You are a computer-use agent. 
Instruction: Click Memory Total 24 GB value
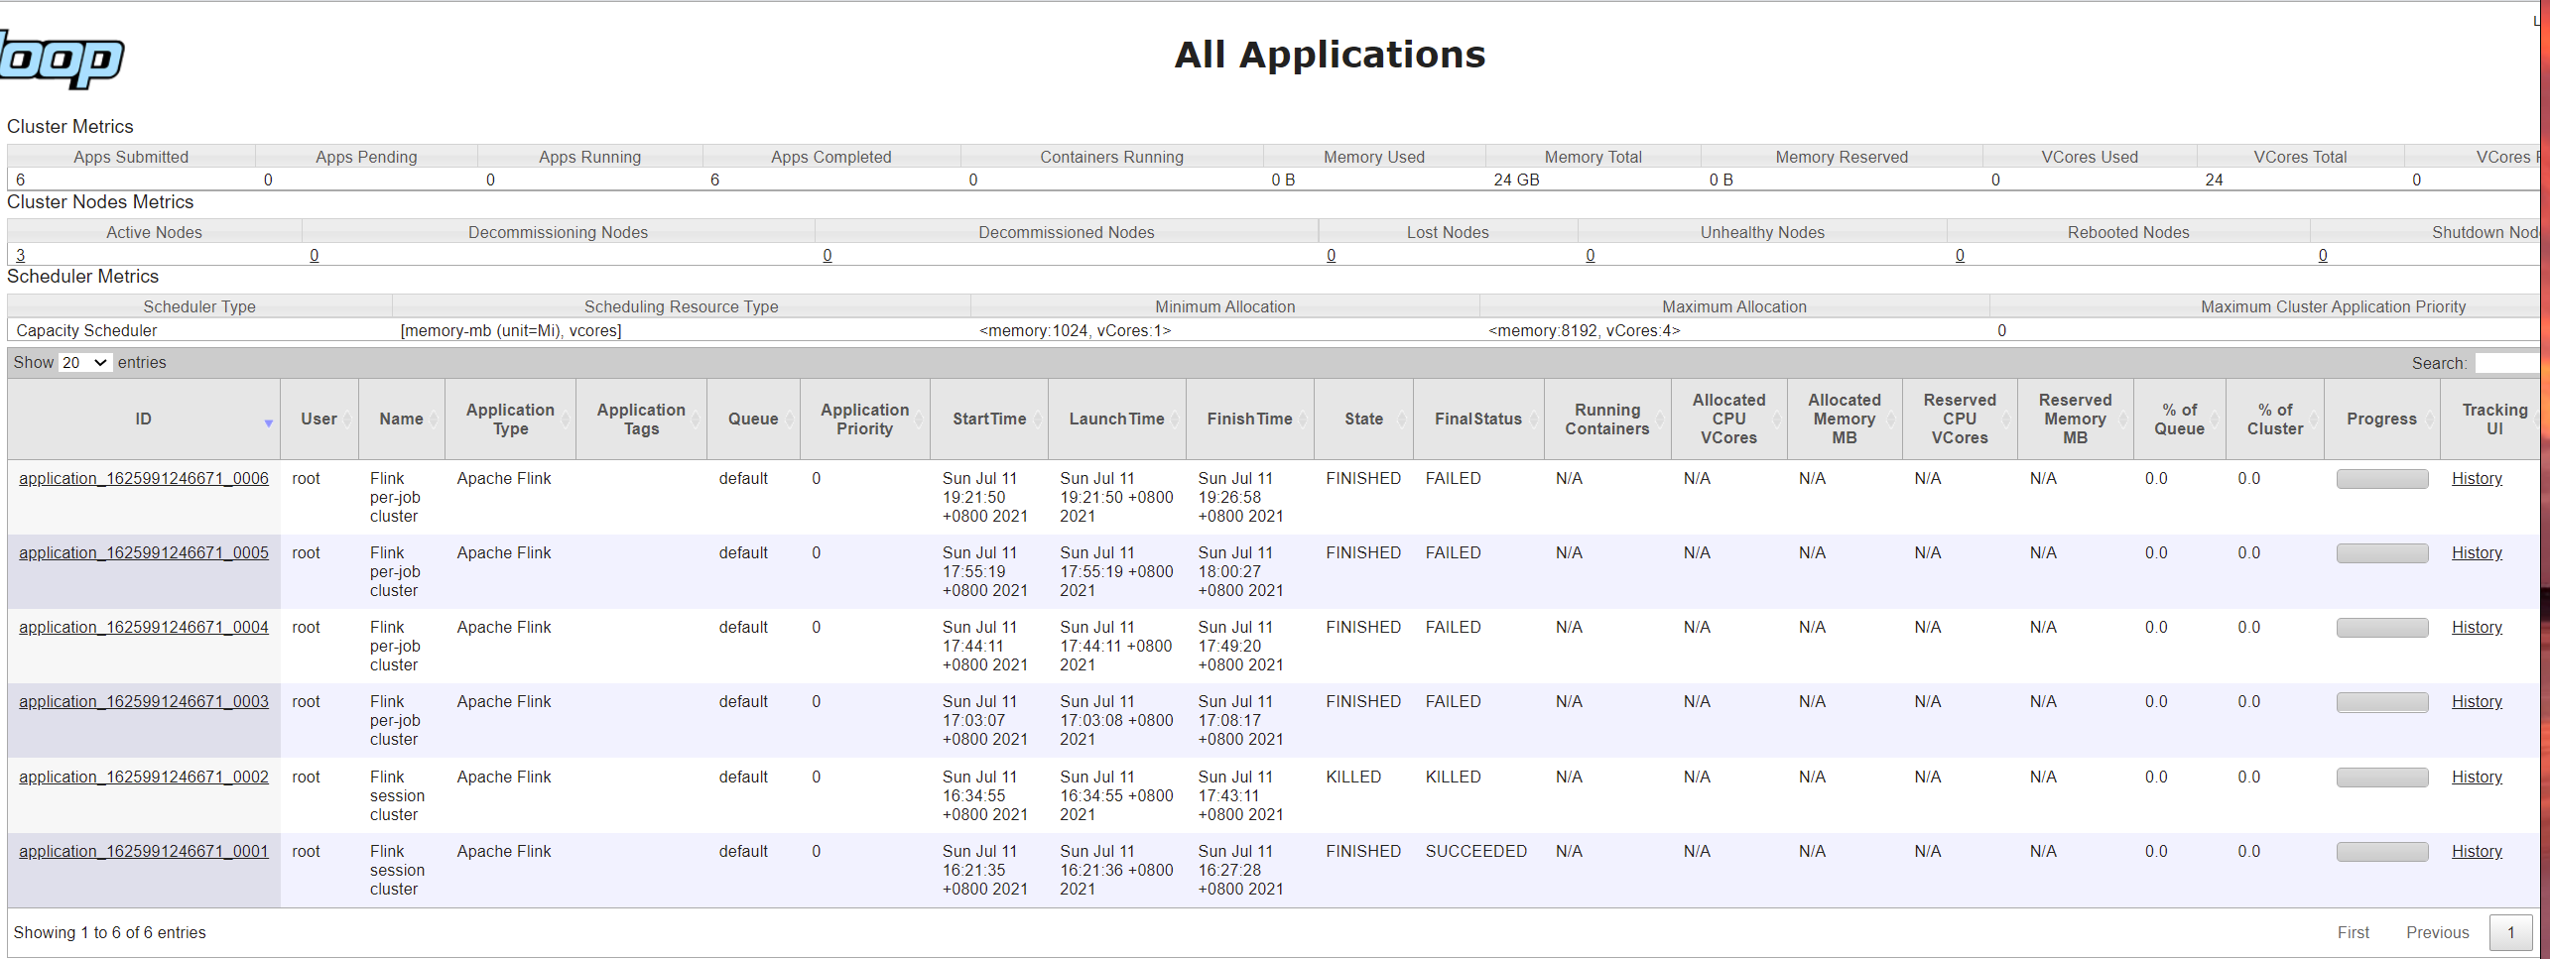[1516, 180]
